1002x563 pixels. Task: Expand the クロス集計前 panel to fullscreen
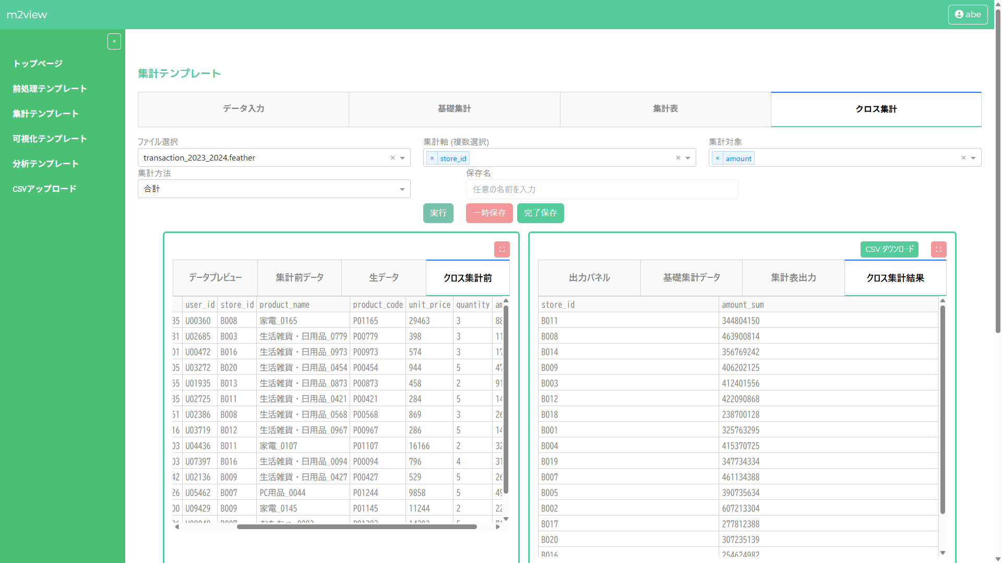click(502, 249)
